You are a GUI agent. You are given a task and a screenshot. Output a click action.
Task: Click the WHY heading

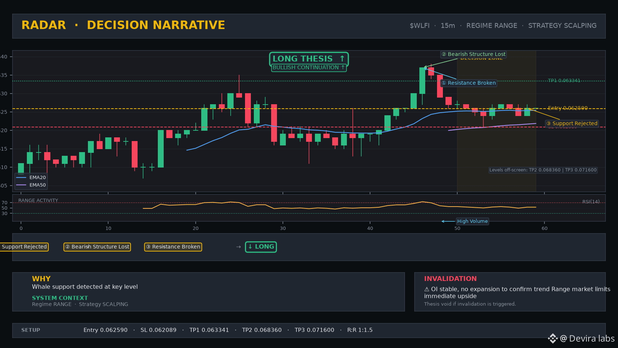41,279
